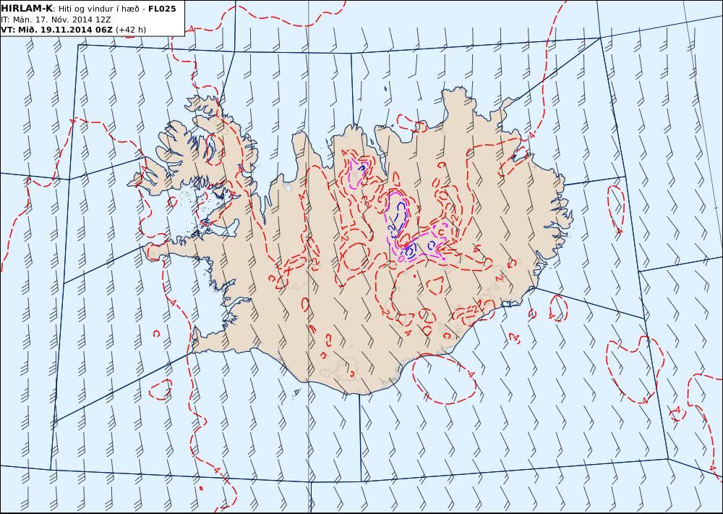Click the HIRLAM-K model title
The height and width of the screenshot is (514, 723).
[27, 9]
